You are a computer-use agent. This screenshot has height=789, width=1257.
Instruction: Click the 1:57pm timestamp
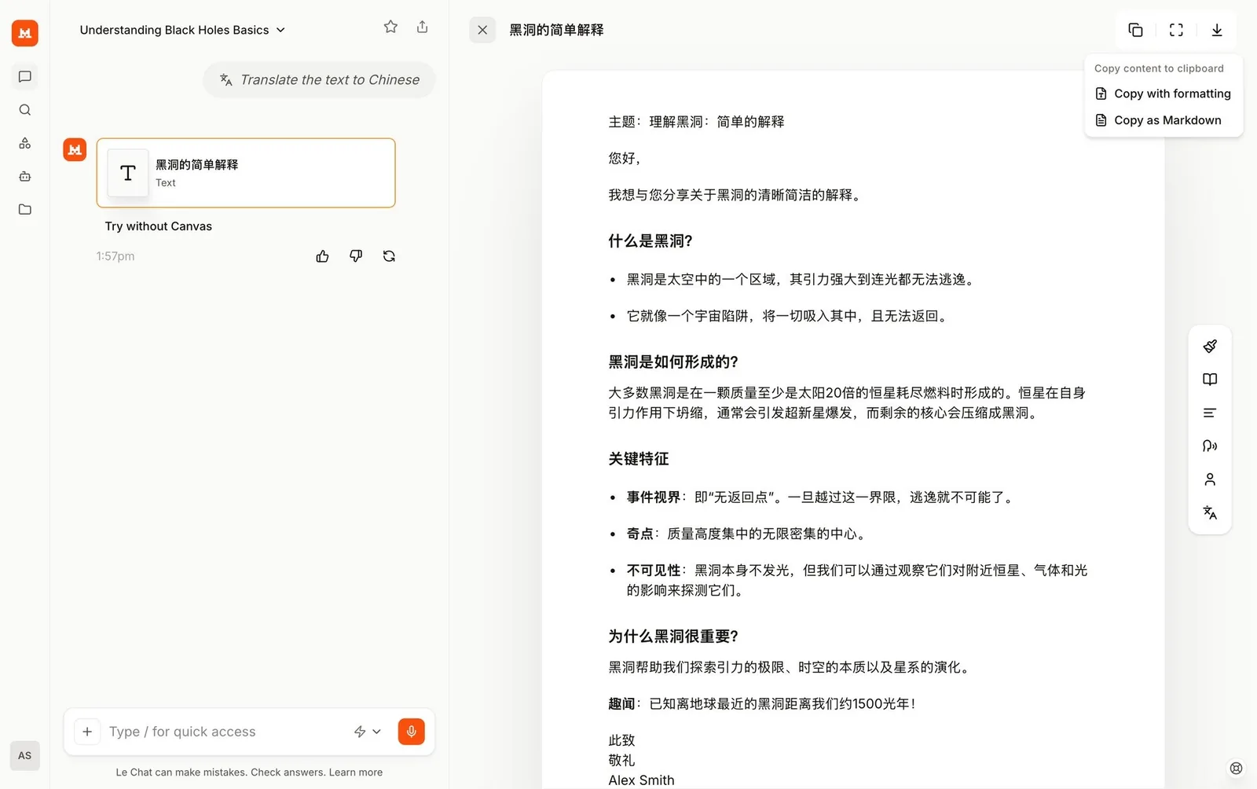tap(115, 256)
